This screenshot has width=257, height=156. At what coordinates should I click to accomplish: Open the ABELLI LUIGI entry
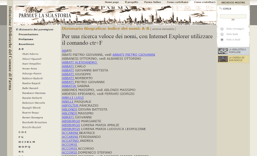[73, 98]
